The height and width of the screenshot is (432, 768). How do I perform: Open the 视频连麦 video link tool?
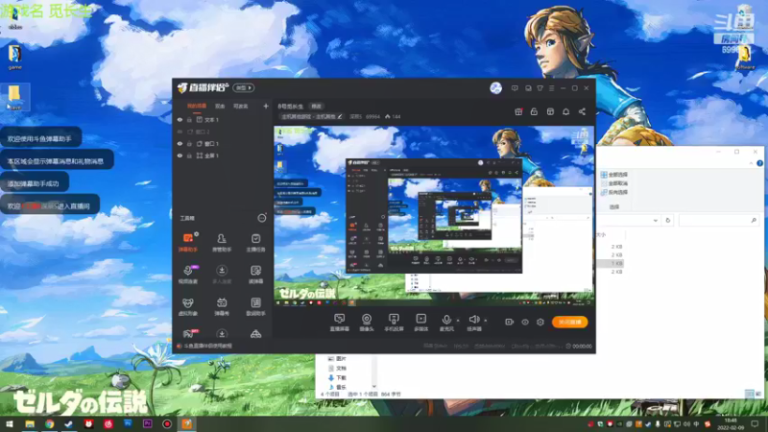pyautogui.click(x=188, y=275)
